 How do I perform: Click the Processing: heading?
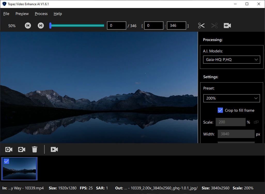point(213,40)
